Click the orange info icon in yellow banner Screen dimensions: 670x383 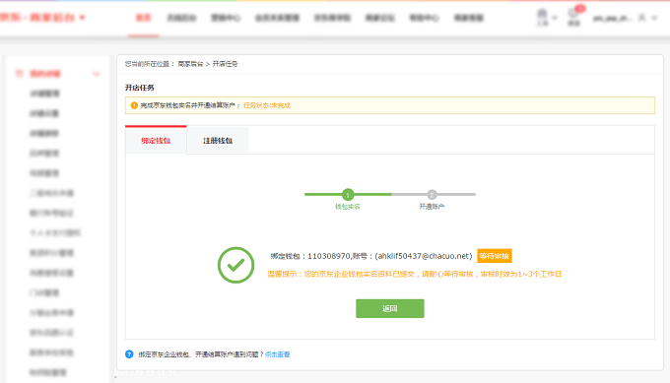134,105
